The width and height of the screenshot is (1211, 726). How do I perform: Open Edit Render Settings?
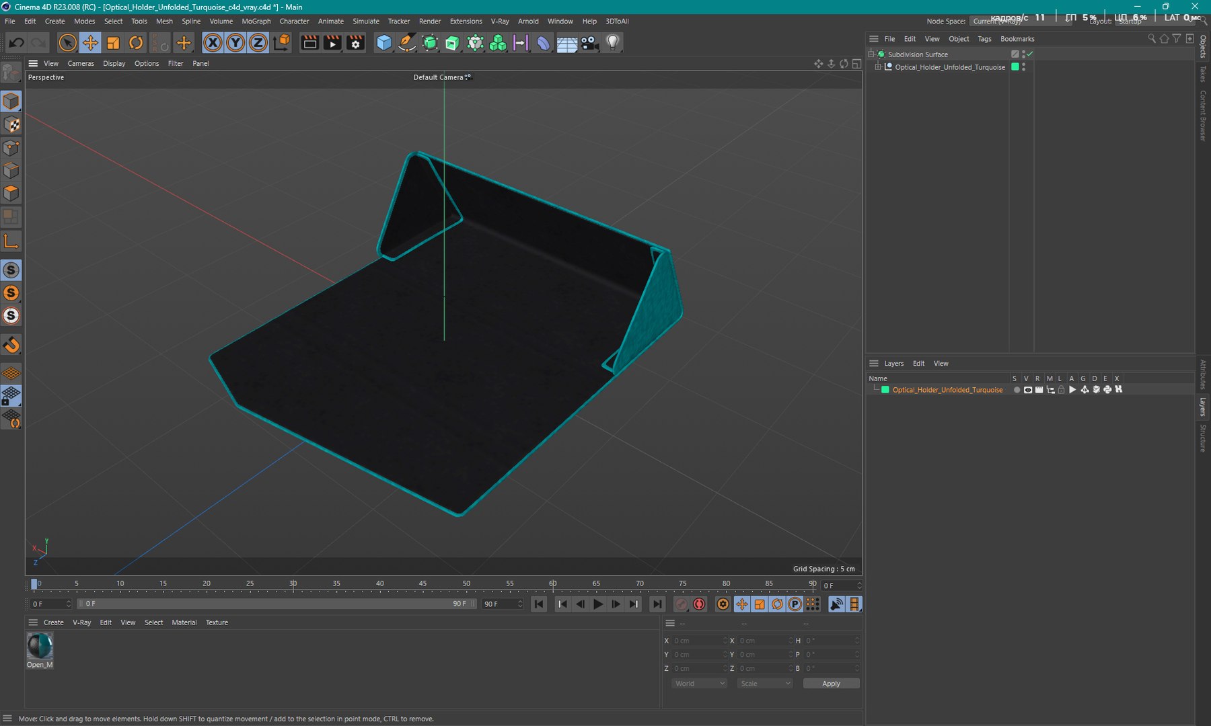coord(355,43)
